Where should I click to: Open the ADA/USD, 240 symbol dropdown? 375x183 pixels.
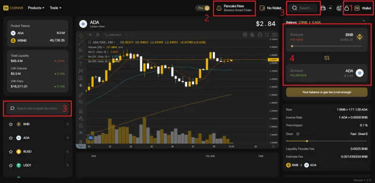click(x=104, y=42)
